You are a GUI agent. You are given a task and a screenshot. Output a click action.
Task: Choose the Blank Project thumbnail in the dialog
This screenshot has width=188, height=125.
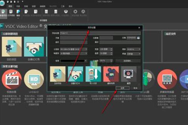58,74
